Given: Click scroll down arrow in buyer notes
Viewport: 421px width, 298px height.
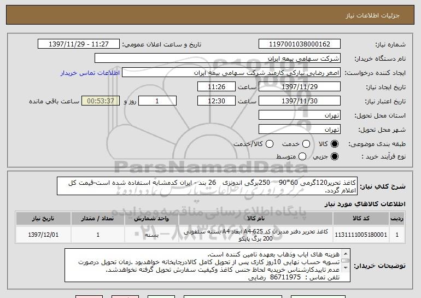Looking at the screenshot, I should click(346, 268).
